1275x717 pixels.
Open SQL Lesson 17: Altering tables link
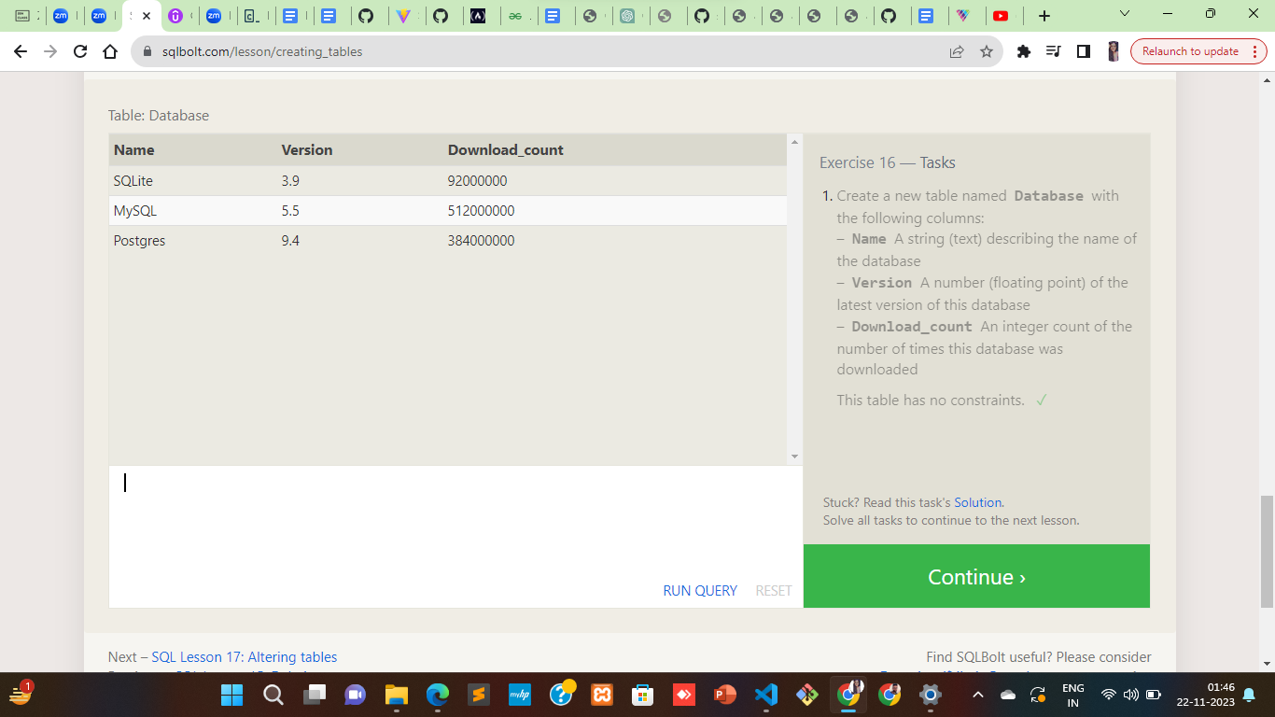pyautogui.click(x=245, y=656)
